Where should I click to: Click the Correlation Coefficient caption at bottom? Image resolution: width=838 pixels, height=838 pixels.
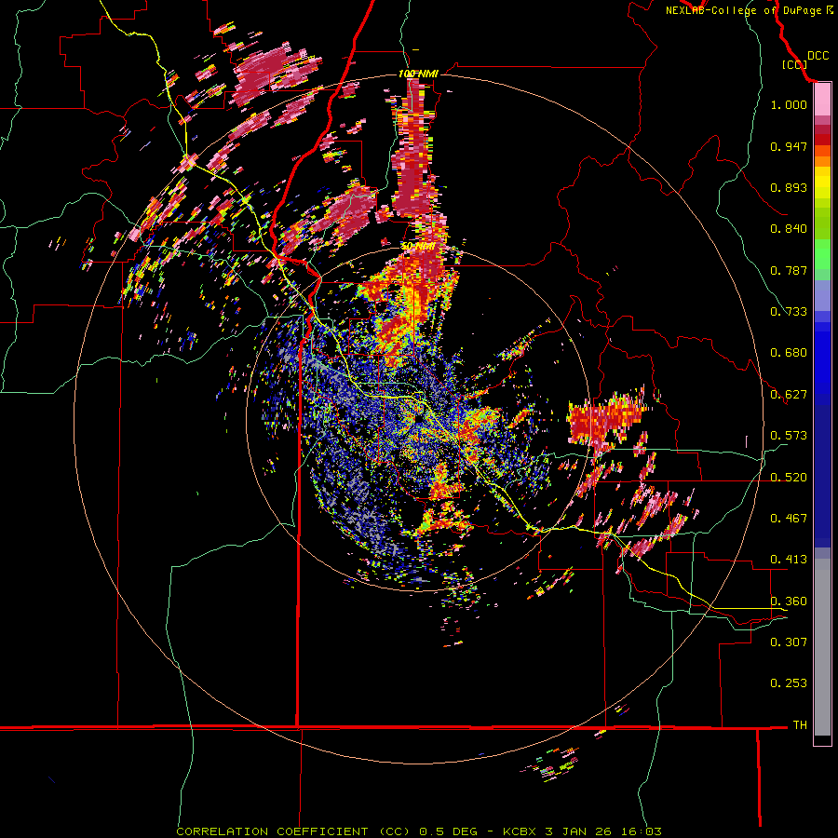click(419, 831)
